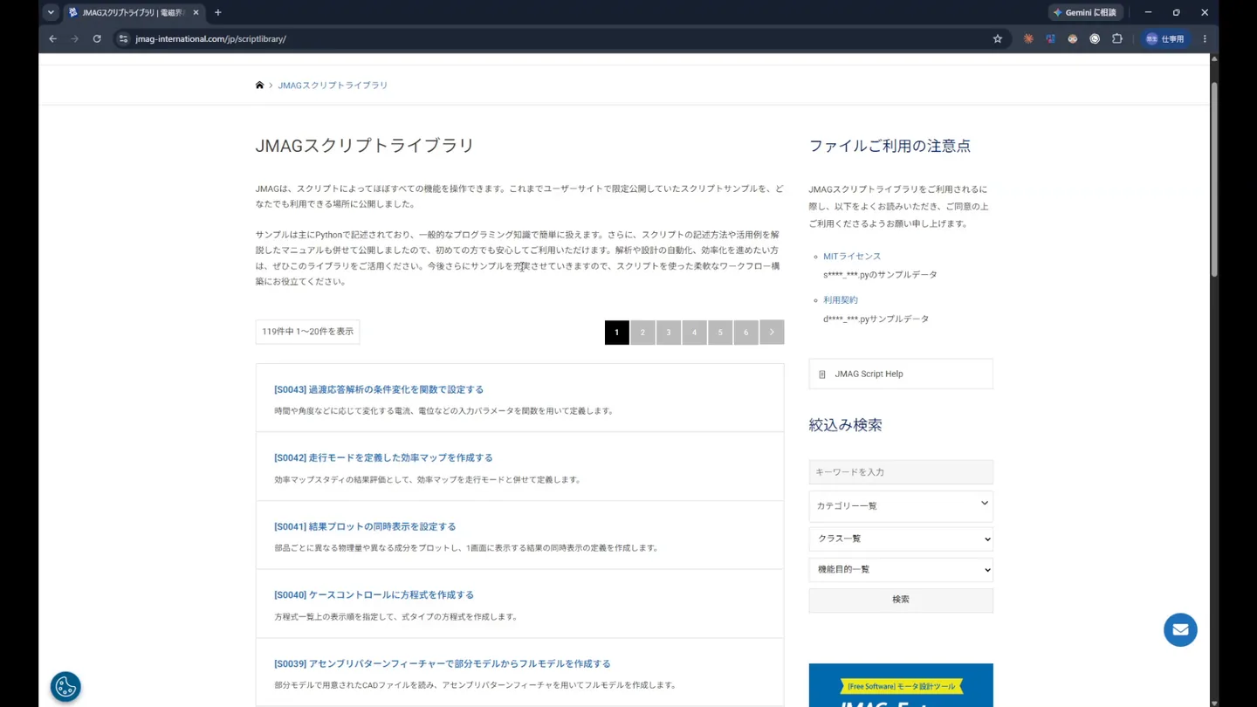
Task: Open the mail contact floating button
Action: [x=1180, y=630]
